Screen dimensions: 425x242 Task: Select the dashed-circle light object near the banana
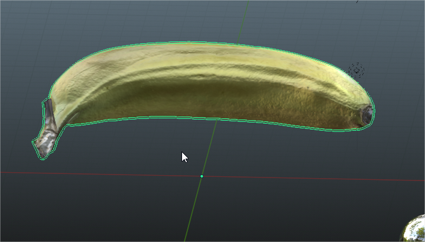tap(356, 71)
